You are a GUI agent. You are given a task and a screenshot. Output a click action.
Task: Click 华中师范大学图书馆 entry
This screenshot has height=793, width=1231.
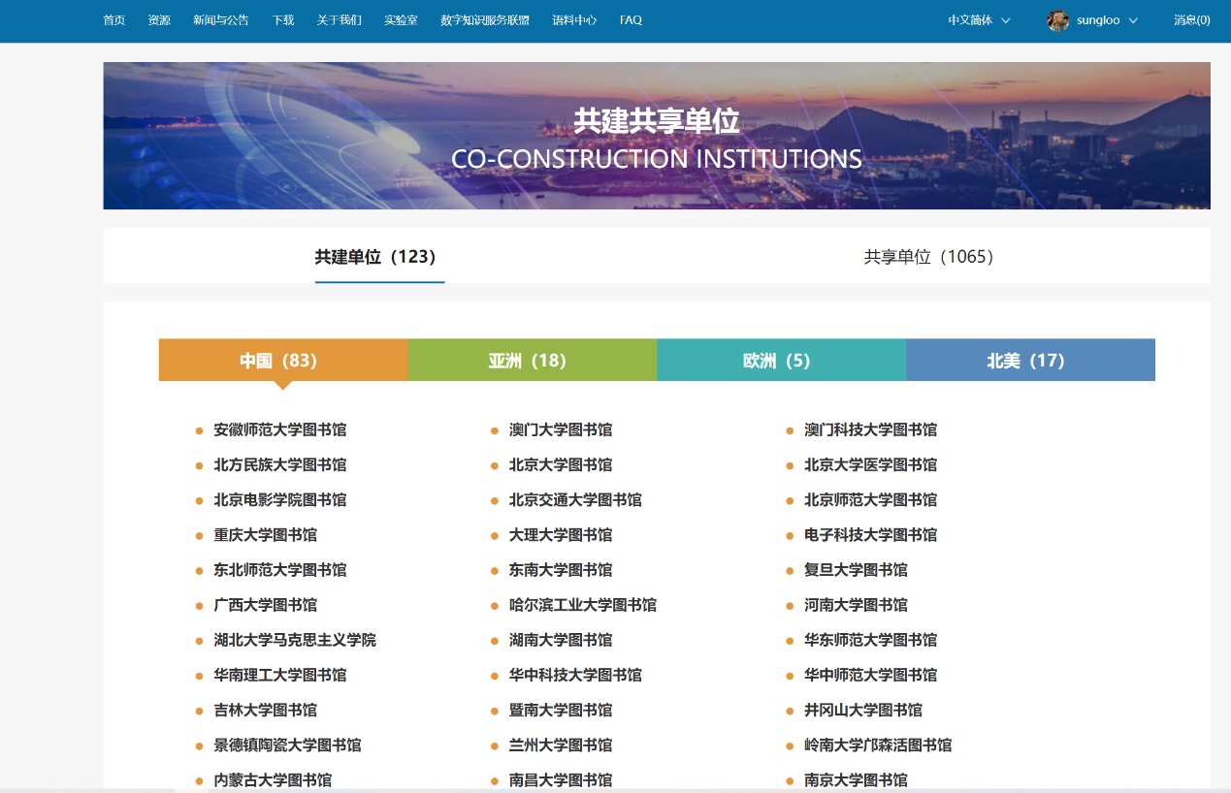tap(870, 675)
